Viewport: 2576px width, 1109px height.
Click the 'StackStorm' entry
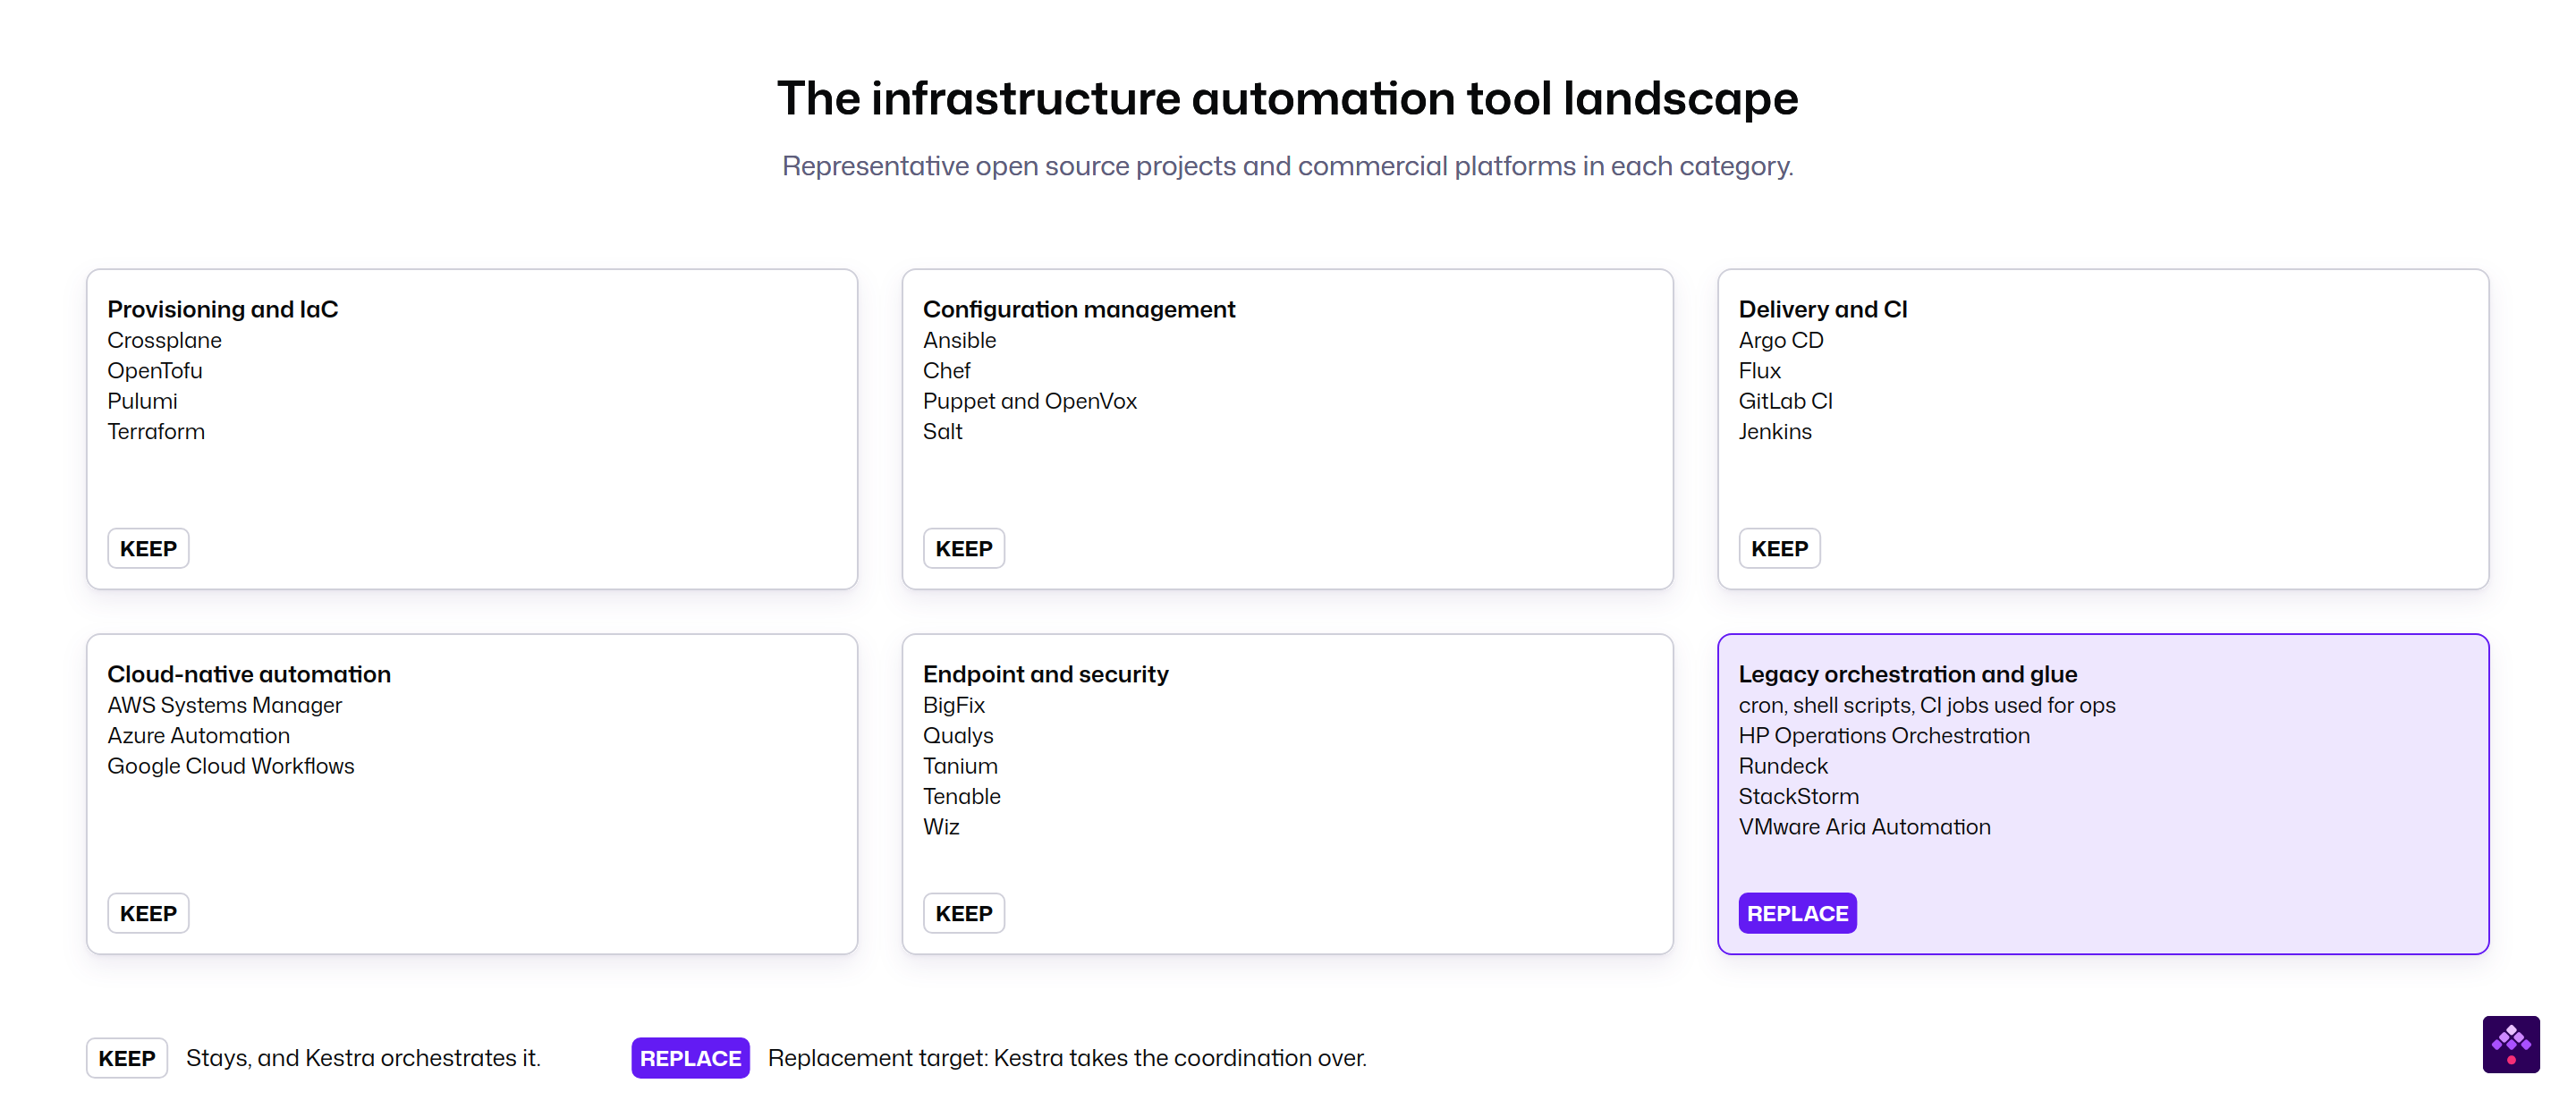(1799, 797)
